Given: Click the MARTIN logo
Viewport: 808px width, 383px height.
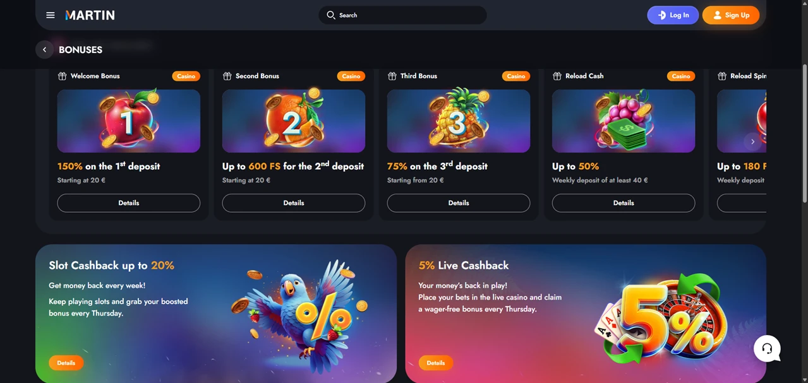Looking at the screenshot, I should [90, 15].
